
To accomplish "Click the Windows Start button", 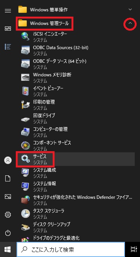I will point(8,249).
